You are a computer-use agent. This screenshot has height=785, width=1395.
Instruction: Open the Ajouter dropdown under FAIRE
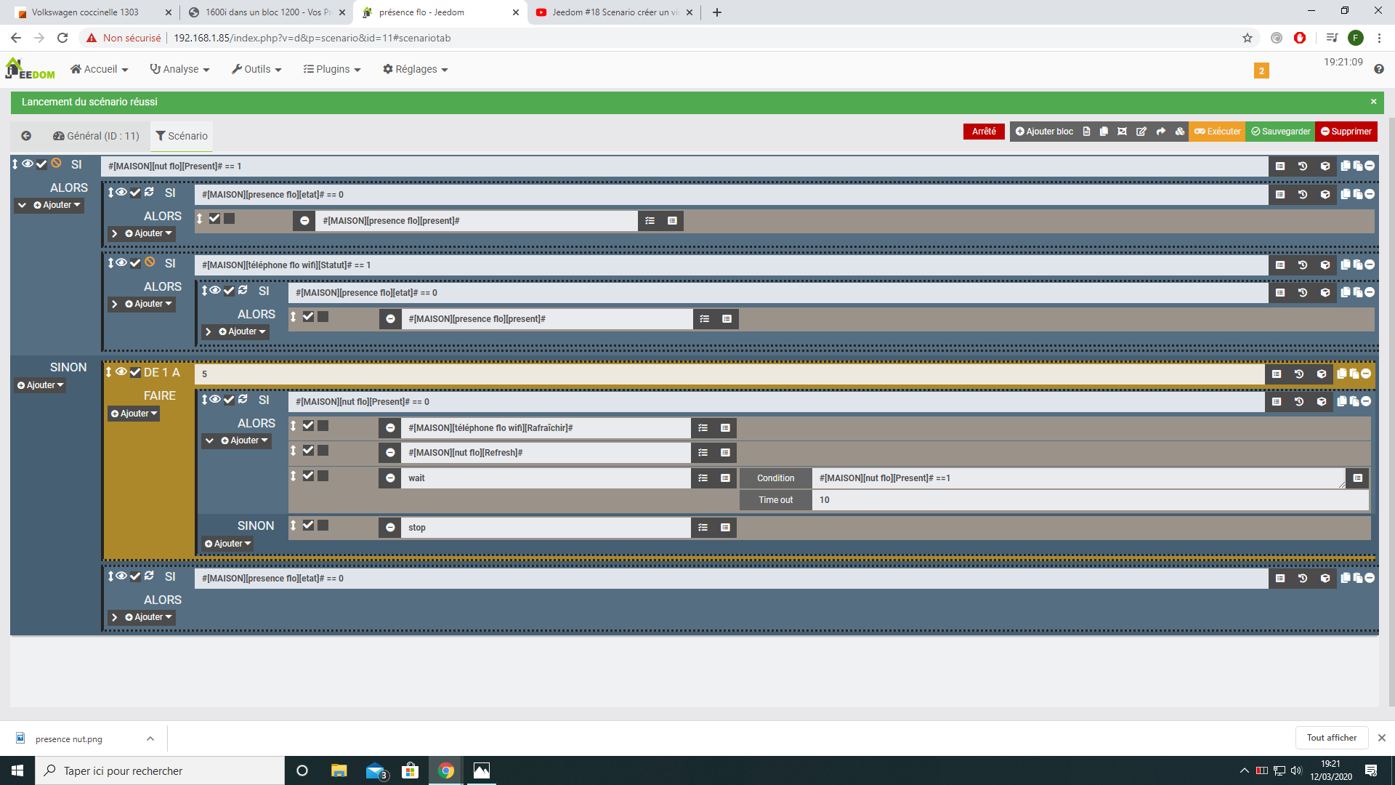pos(134,414)
